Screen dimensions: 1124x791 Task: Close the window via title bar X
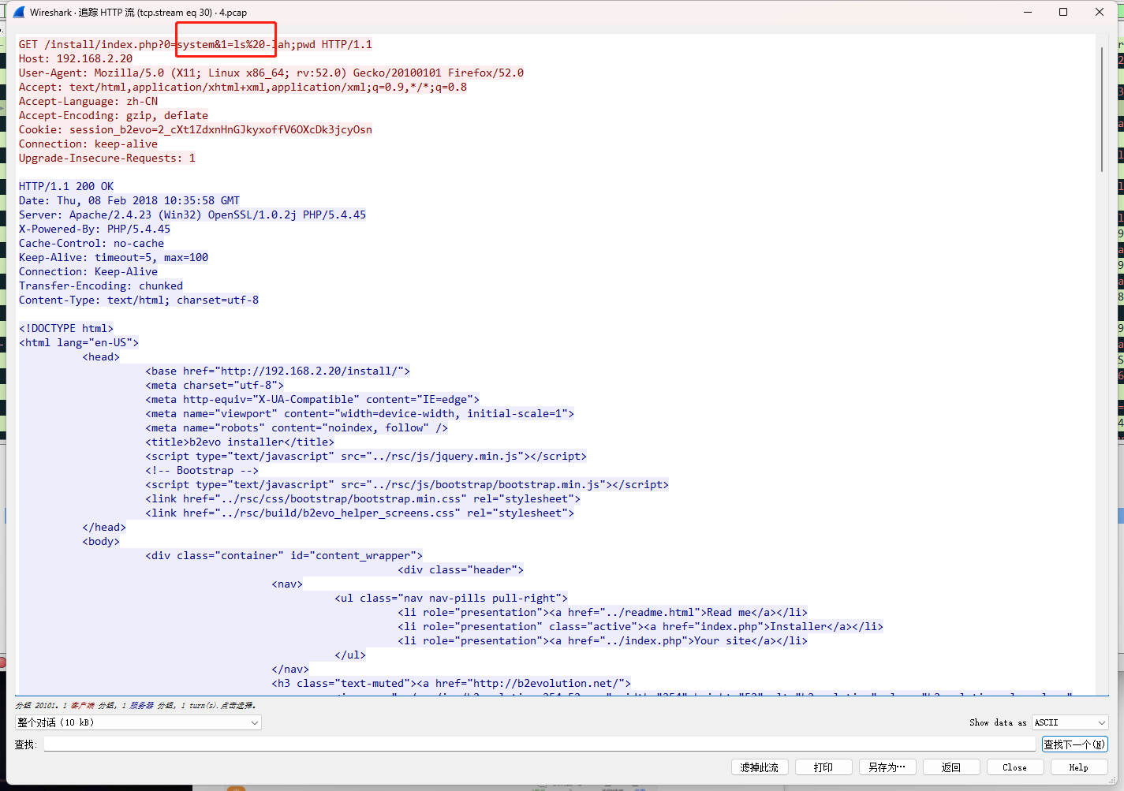(1100, 12)
